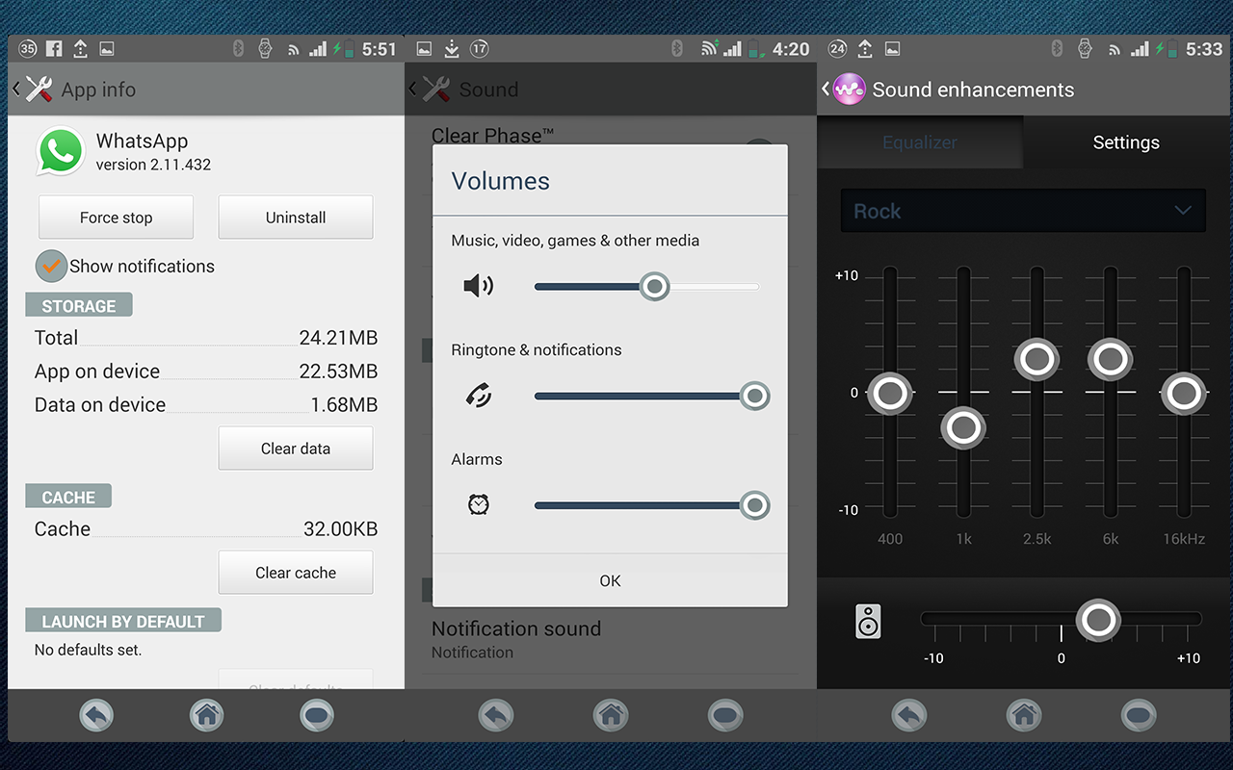Viewport: 1233px width, 770px height.
Task: Tap the Clear cache button
Action: 296,573
